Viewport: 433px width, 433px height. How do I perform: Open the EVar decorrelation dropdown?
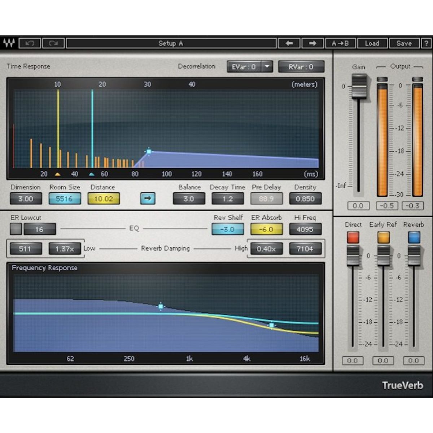267,66
